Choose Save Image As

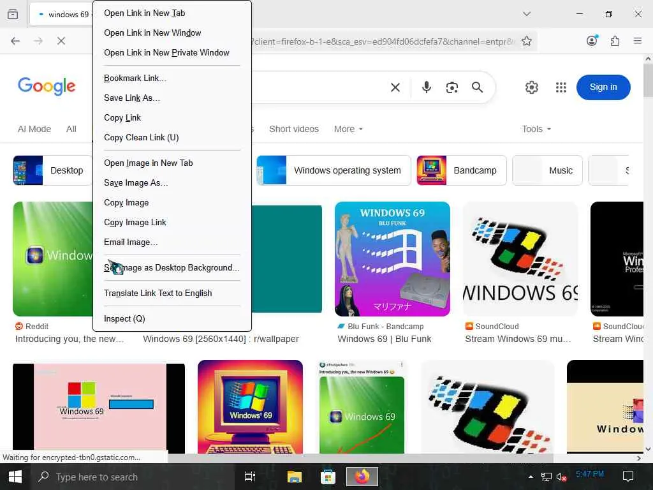point(172,183)
